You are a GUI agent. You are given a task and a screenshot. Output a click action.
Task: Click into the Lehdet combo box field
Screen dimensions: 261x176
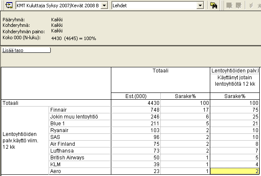tap(154, 6)
